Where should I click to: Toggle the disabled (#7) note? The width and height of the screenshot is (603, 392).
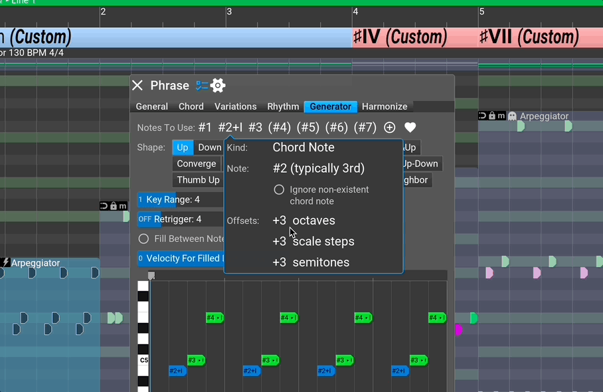pyautogui.click(x=365, y=128)
